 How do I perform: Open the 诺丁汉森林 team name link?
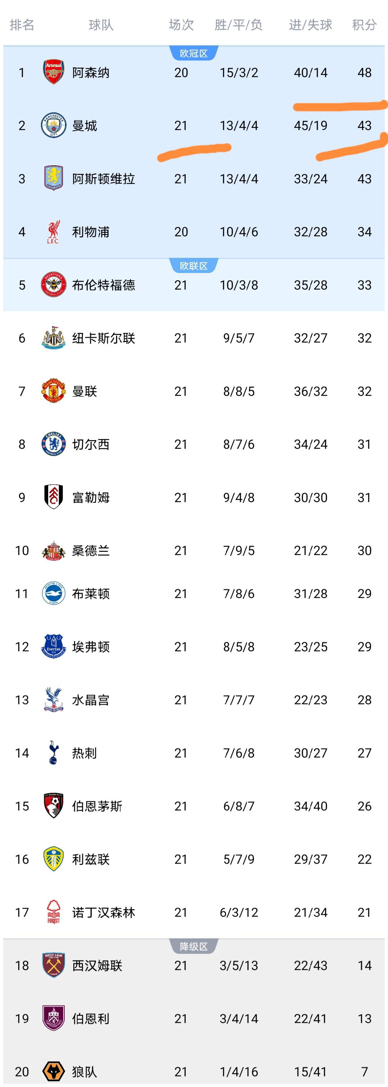(x=103, y=912)
